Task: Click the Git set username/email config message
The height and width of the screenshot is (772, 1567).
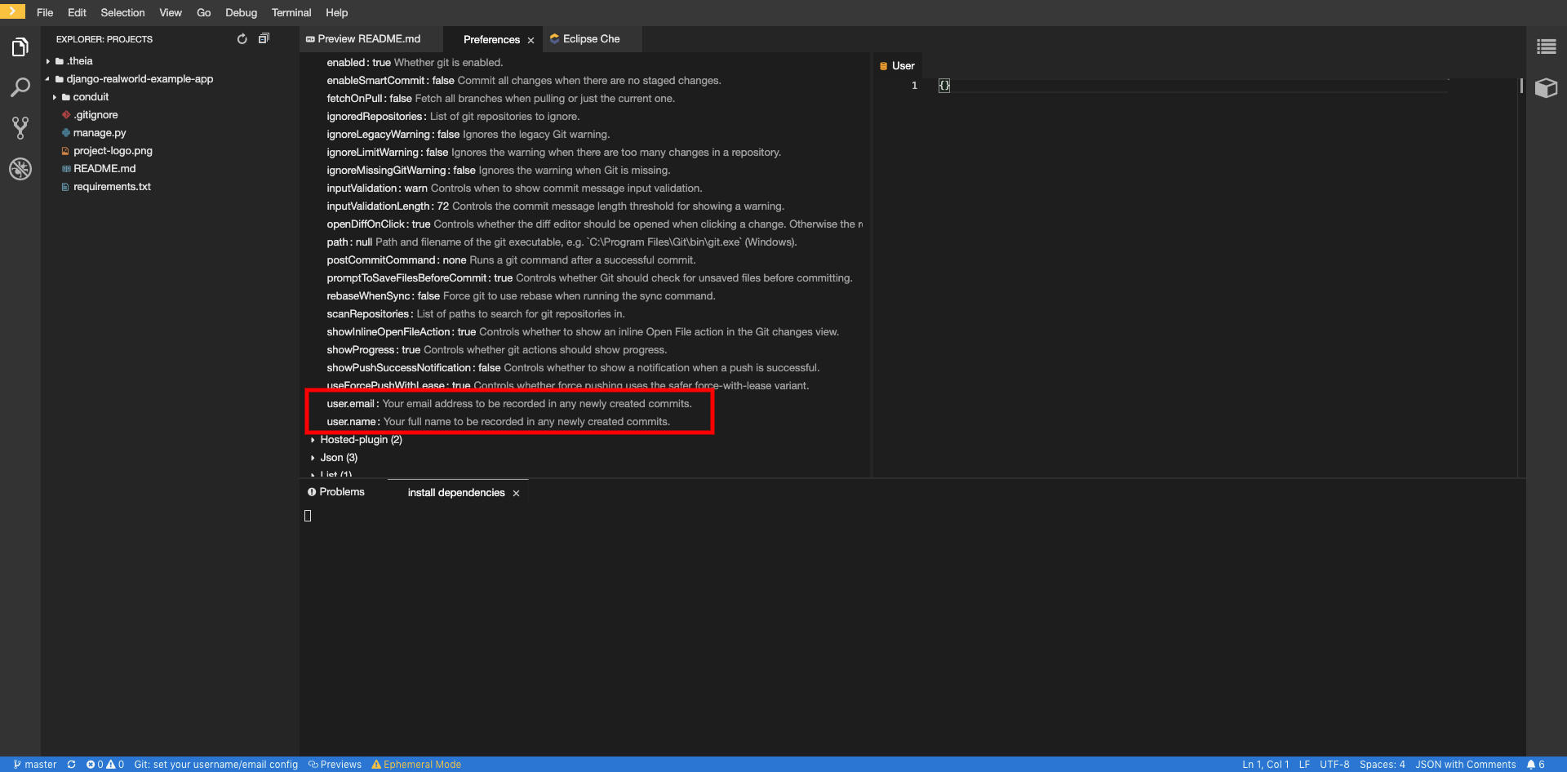Action: (x=215, y=765)
